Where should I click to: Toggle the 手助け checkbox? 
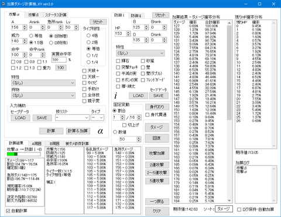[x=91, y=89]
